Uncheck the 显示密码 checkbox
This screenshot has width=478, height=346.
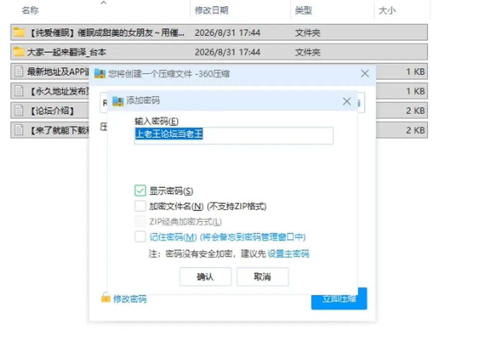click(x=140, y=191)
